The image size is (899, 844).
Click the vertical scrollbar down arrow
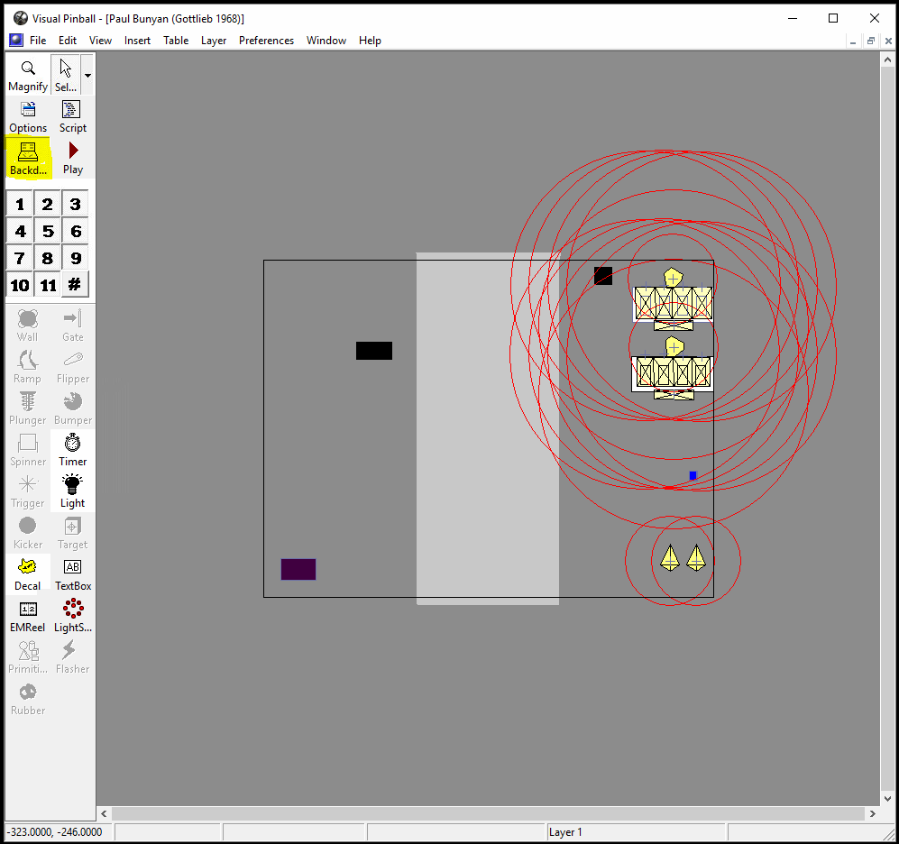(x=887, y=798)
